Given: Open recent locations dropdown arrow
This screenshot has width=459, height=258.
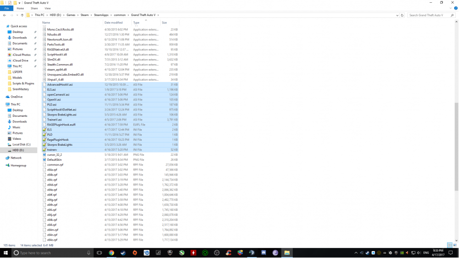Looking at the screenshot, I should coord(17,15).
